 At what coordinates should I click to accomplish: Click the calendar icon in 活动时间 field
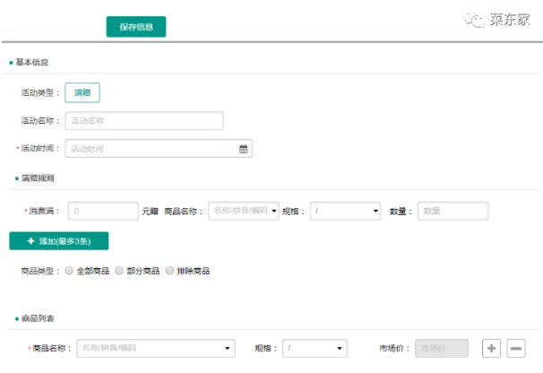[243, 149]
